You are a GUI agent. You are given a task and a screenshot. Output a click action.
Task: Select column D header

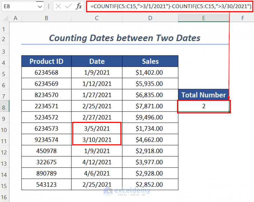[x=150, y=18]
